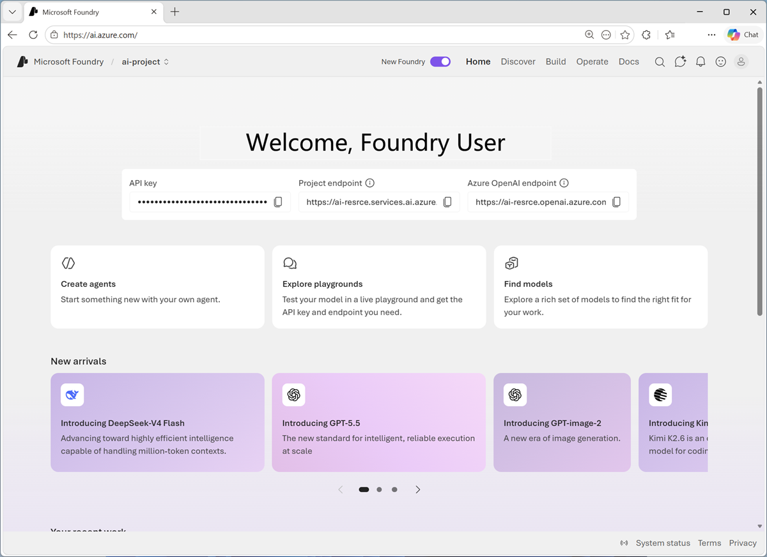The image size is (767, 557).
Task: Select second carousel page dot
Action: point(379,489)
